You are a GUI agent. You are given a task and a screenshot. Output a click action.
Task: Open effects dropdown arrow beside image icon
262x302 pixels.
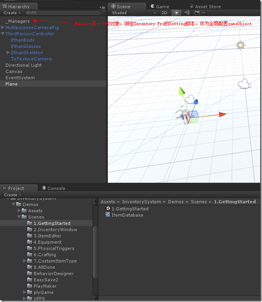pos(204,13)
